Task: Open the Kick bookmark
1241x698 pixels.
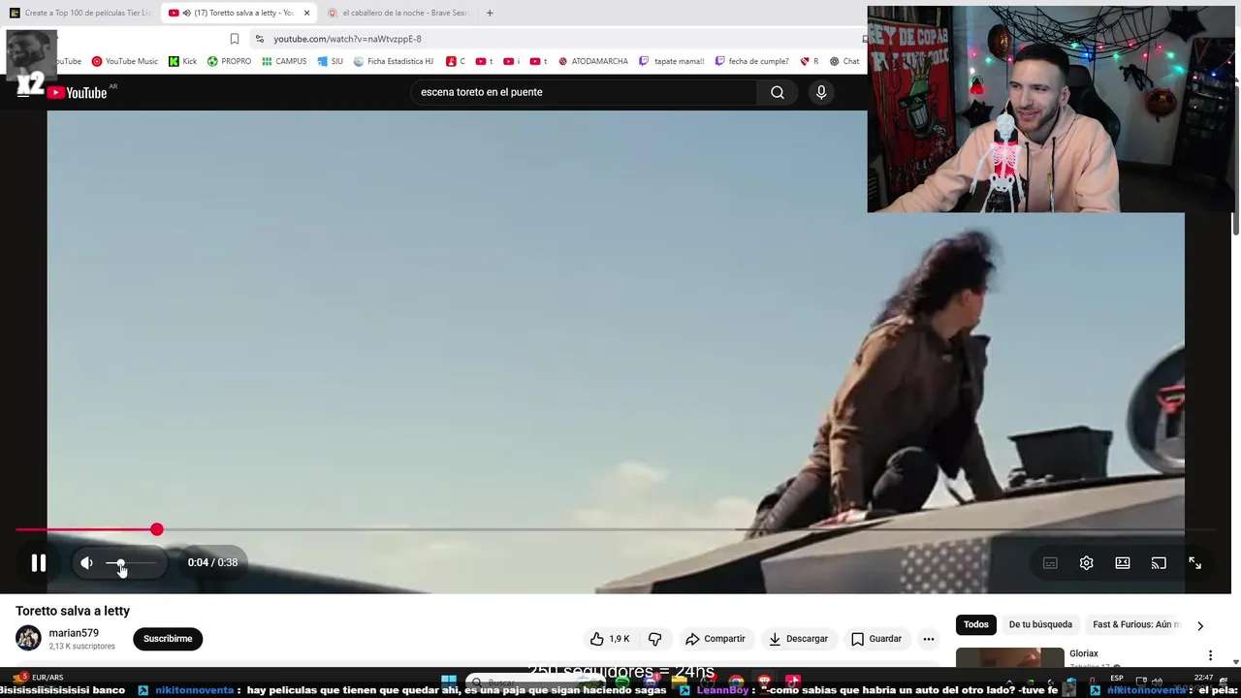Action: coord(182,61)
